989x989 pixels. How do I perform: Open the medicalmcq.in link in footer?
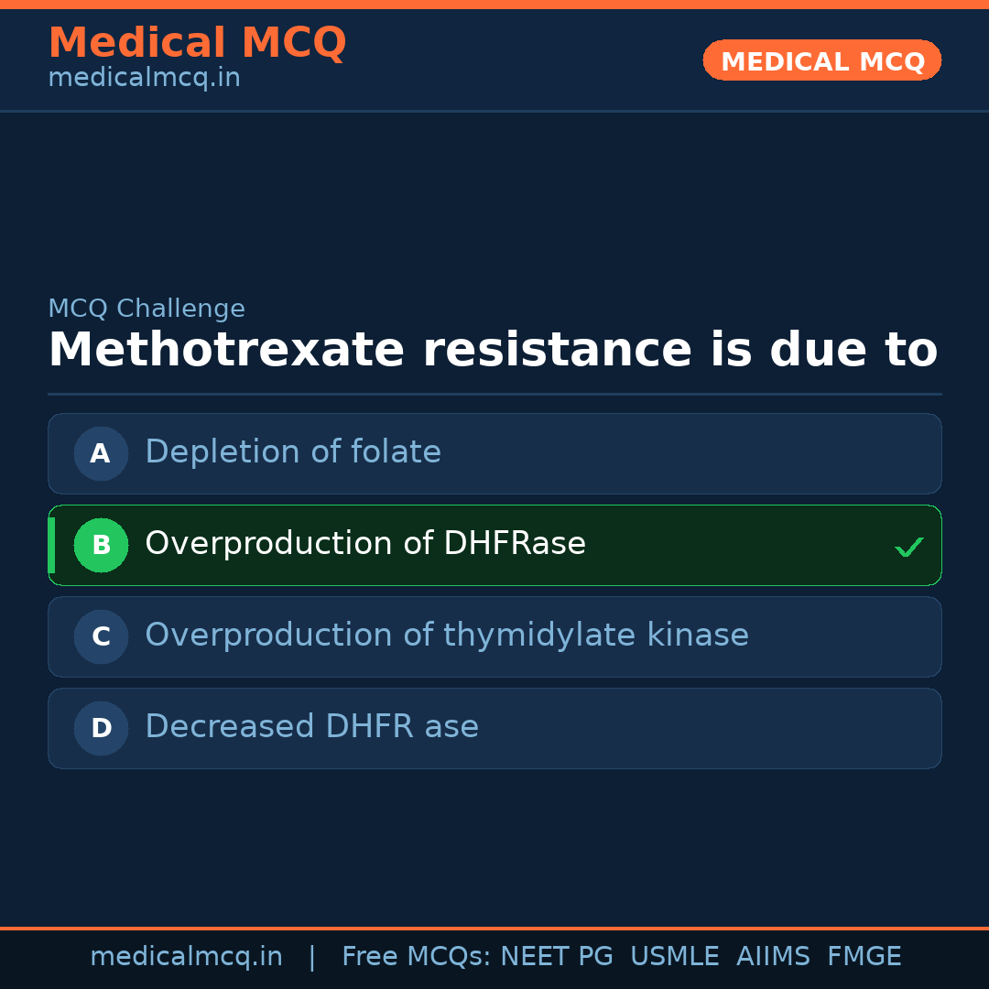coord(186,957)
